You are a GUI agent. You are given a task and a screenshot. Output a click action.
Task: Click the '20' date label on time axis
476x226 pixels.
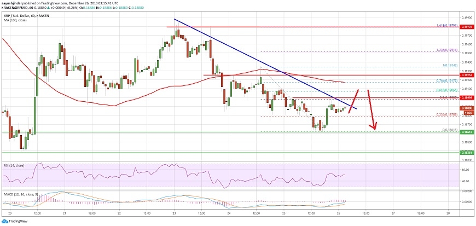(10, 214)
